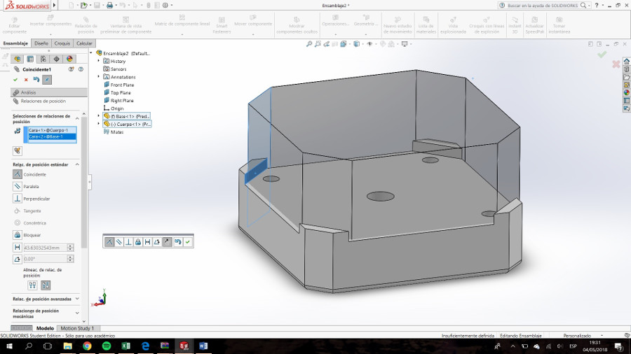
Task: Expand the (f) Base<1> component
Action: (99, 116)
